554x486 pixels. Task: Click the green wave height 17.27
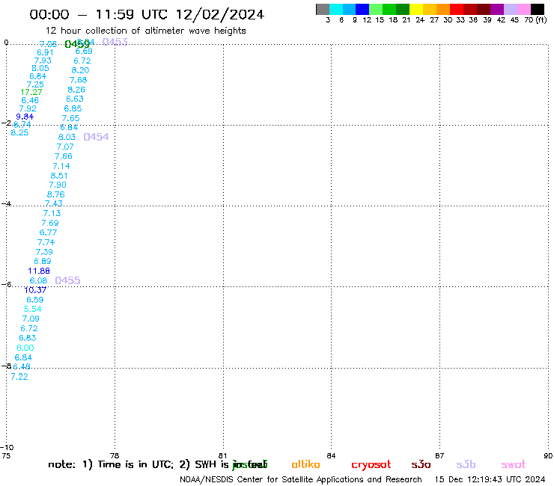click(x=31, y=92)
